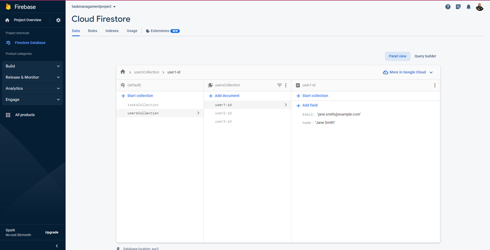Click the Email field value

[339, 115]
